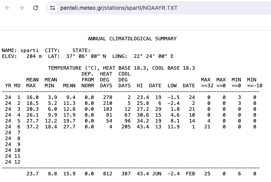Image resolution: width=271 pixels, height=182 pixels.
Task: Click the HEAT DEG DAYS column header
Action: tap(106, 80)
